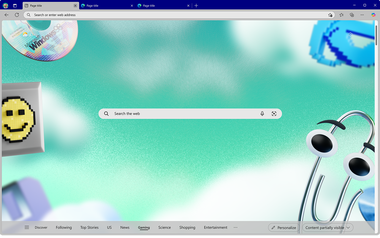Add this page to favorites
Image resolution: width=380 pixels, height=238 pixels.
point(330,15)
